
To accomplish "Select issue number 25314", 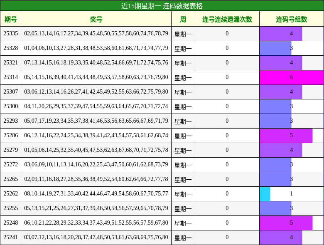I will [x=11, y=77].
